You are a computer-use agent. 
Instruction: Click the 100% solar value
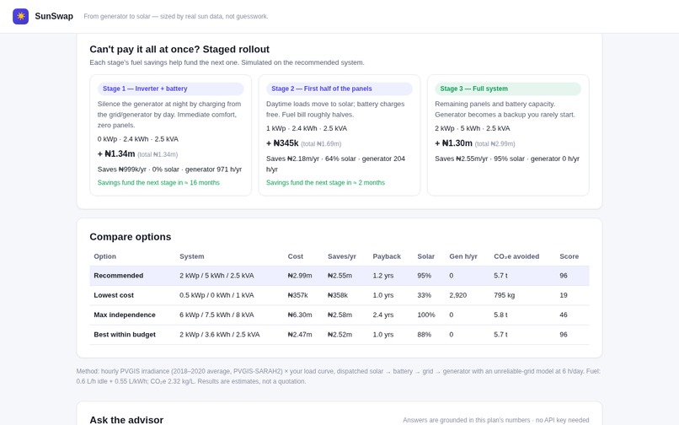[x=426, y=315]
